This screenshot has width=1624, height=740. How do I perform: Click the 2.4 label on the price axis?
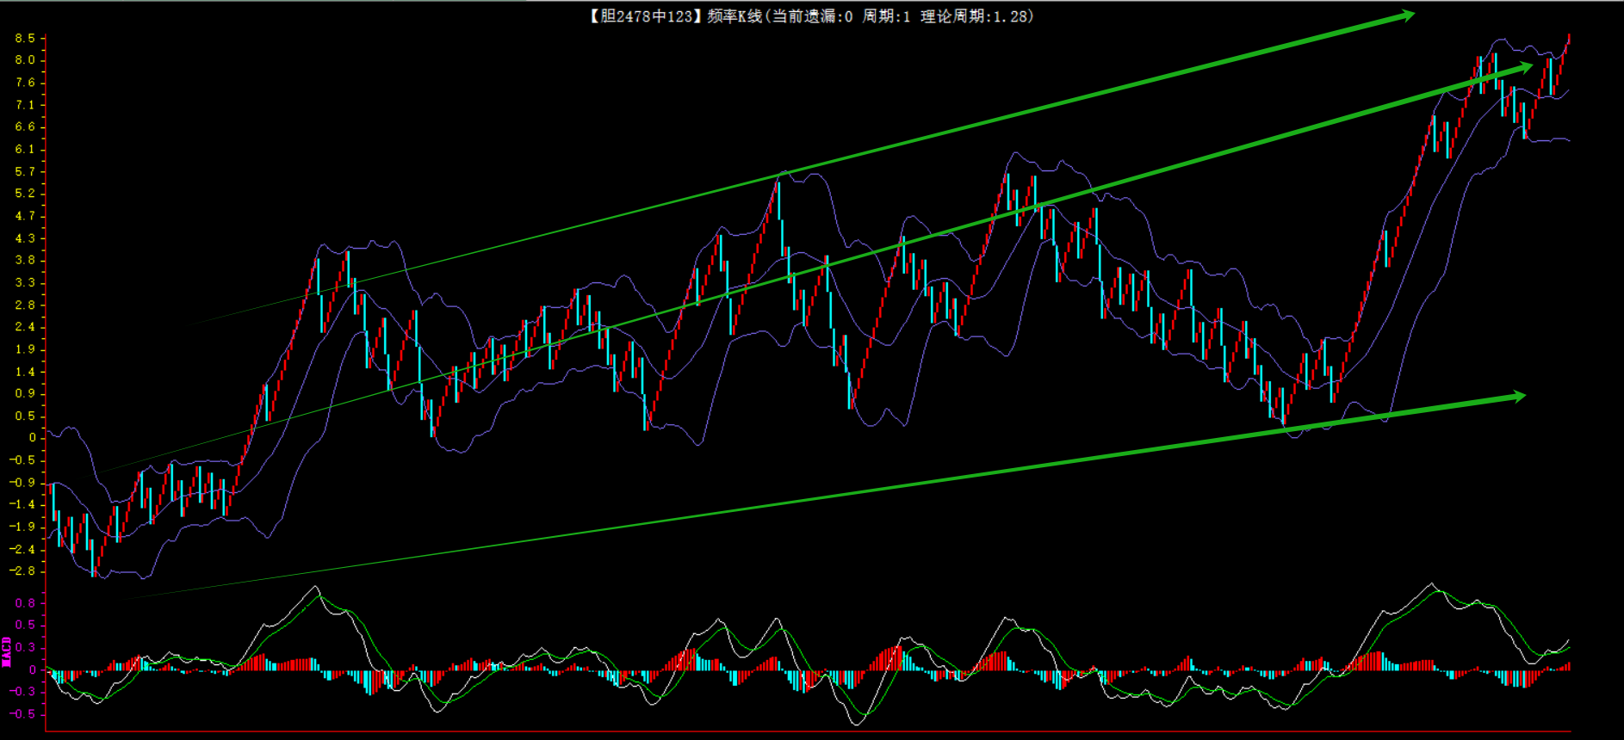pyautogui.click(x=25, y=326)
